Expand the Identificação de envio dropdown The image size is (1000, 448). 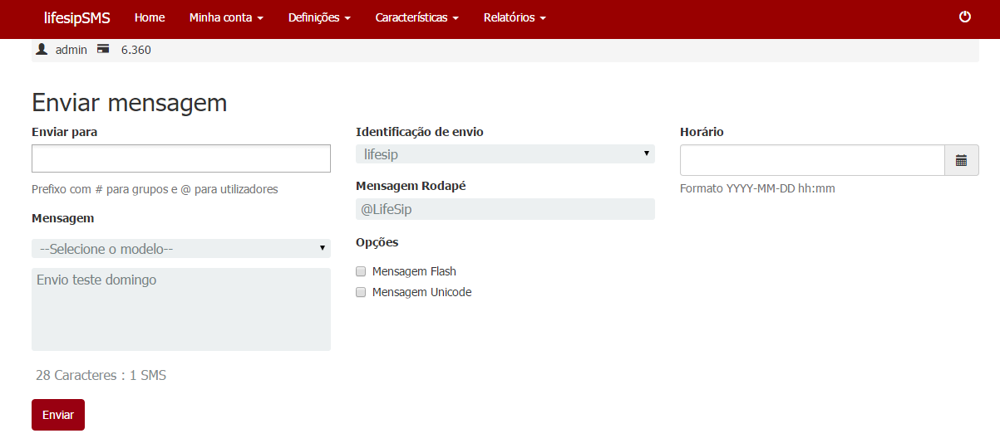coord(505,154)
